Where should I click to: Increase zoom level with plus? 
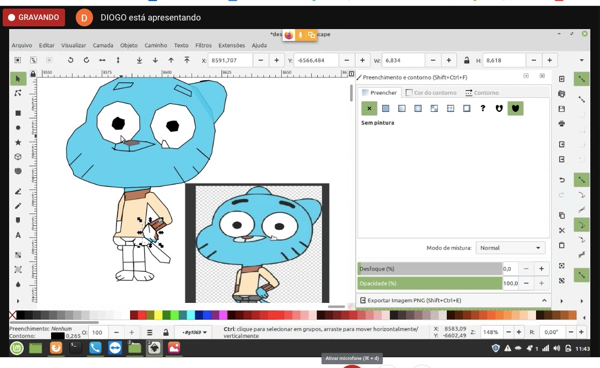coord(519,332)
